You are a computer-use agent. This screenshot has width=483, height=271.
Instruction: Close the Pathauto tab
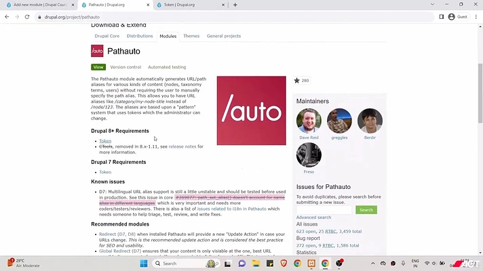click(148, 5)
